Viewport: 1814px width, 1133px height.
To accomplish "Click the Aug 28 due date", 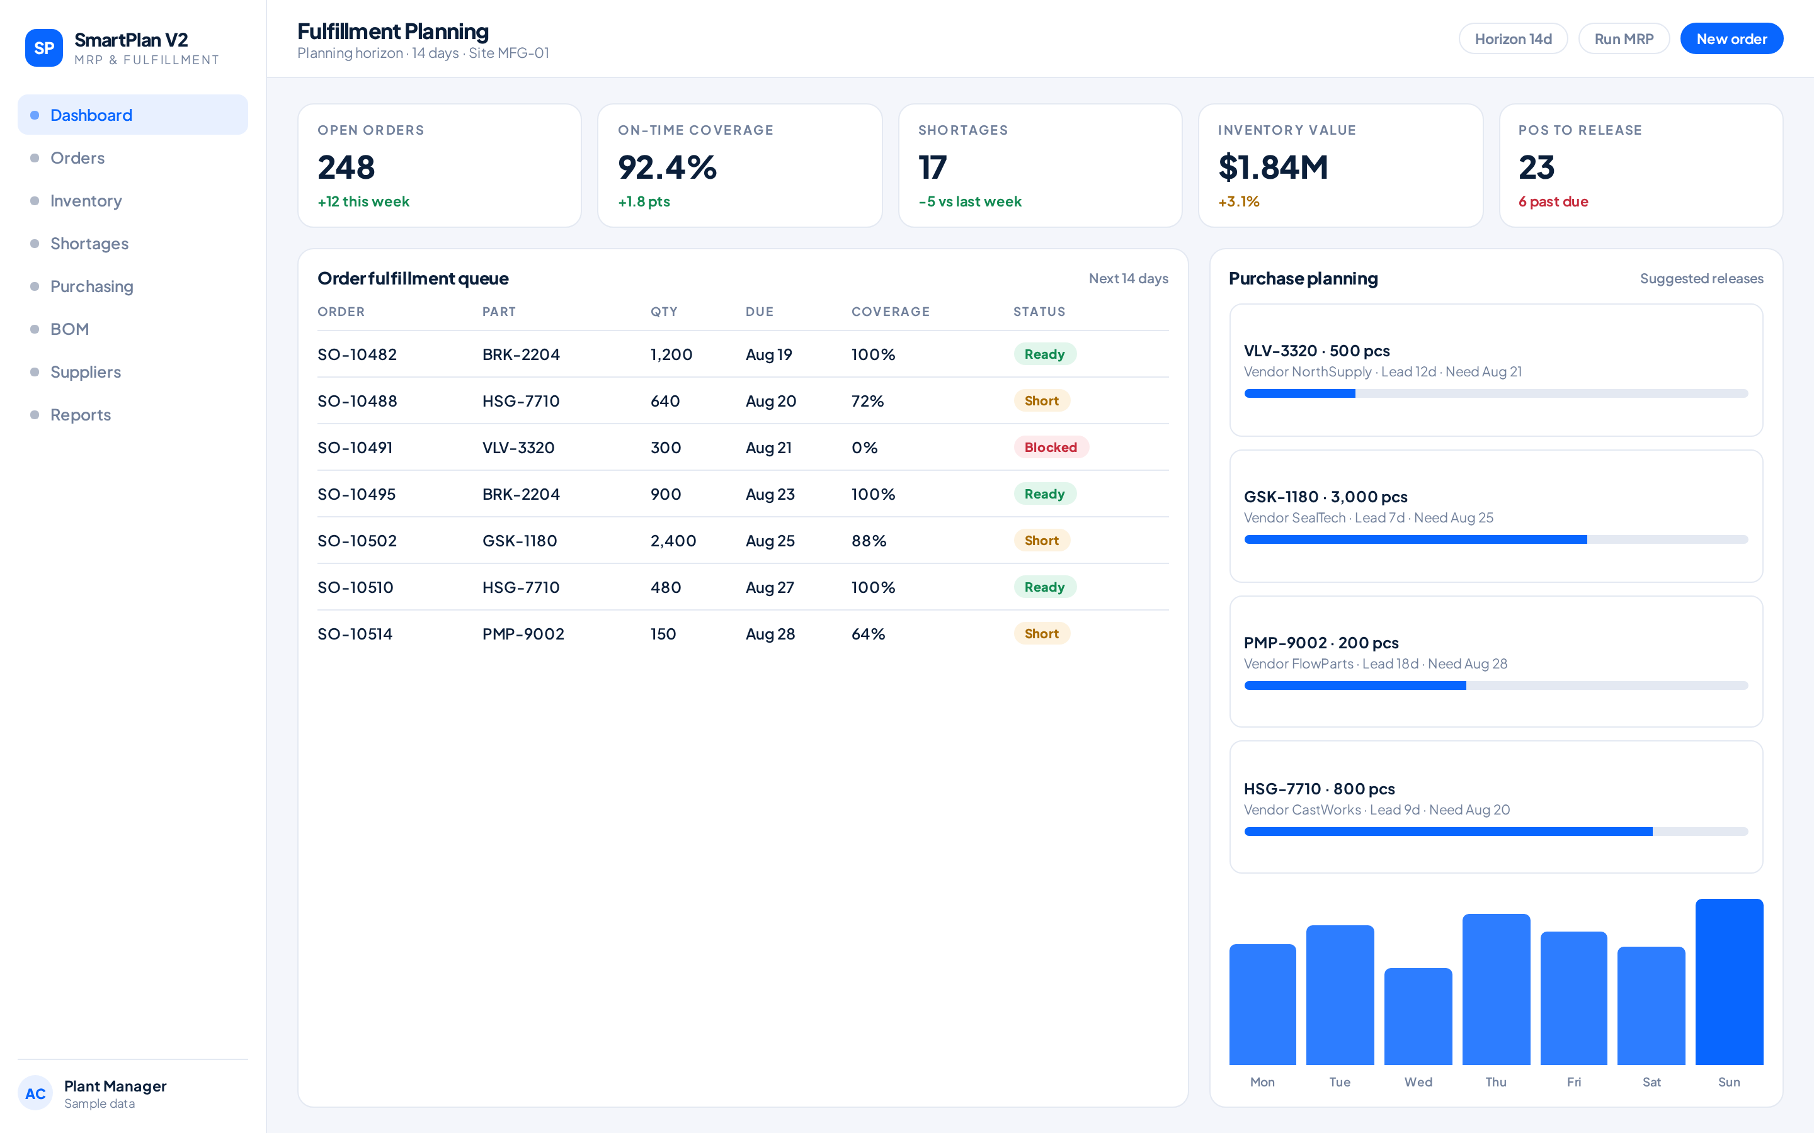I will pyautogui.click(x=770, y=633).
